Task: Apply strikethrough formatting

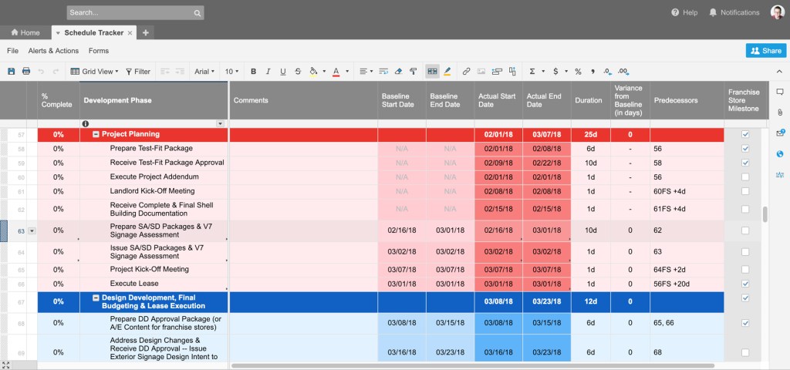Action: (x=298, y=72)
